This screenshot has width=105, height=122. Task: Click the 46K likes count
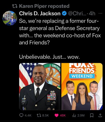click(x=63, y=115)
